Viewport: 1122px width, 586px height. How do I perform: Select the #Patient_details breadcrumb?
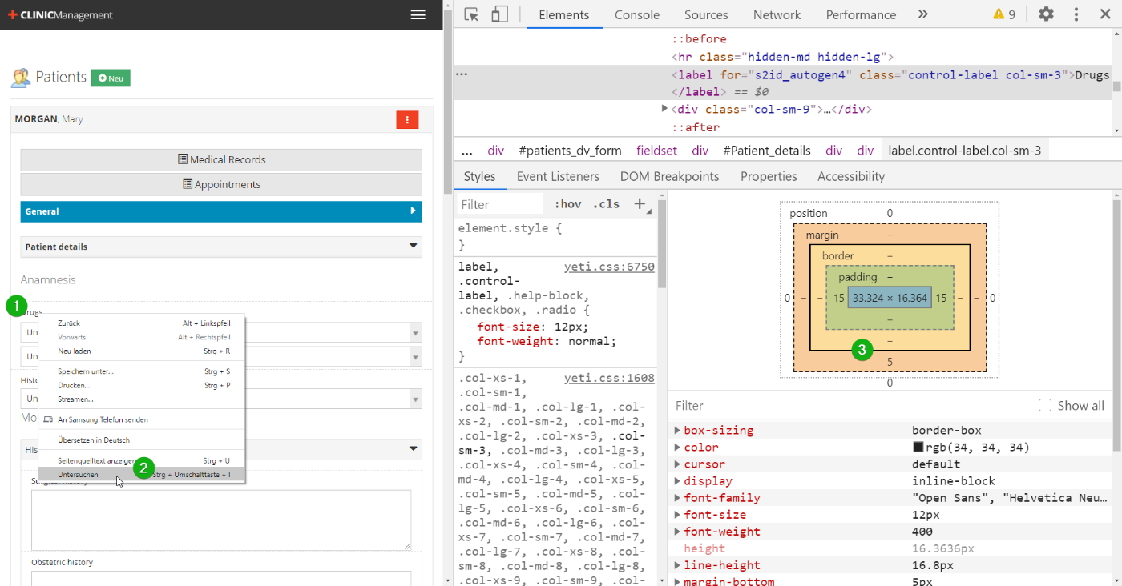(x=767, y=151)
